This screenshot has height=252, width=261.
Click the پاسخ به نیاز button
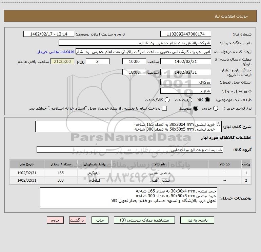pyautogui.click(x=197, y=220)
